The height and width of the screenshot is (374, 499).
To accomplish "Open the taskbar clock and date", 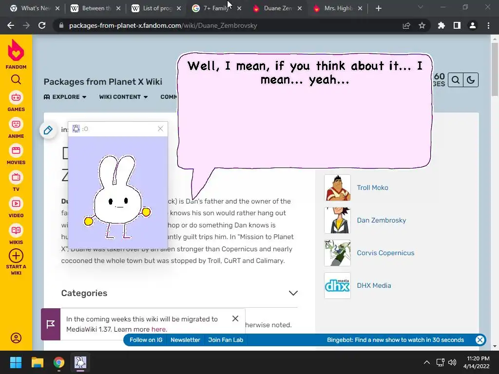I will pyautogui.click(x=477, y=362).
